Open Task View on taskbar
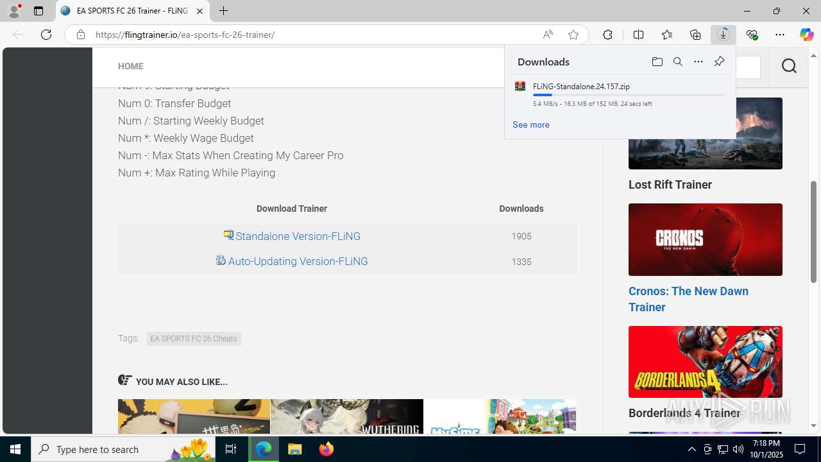The height and width of the screenshot is (462, 821). coord(231,449)
